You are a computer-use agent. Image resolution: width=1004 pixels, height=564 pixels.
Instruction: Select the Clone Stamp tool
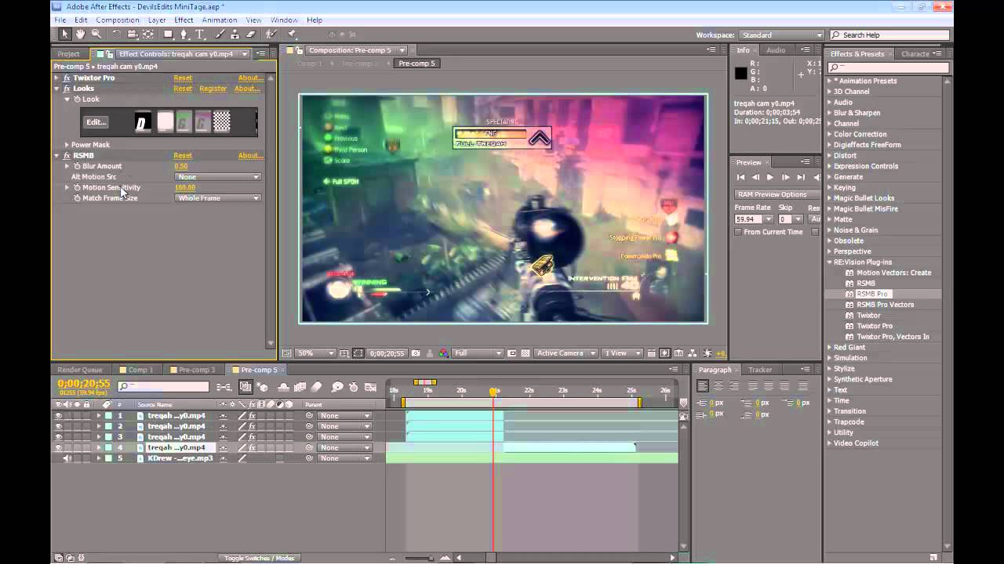[x=235, y=34]
